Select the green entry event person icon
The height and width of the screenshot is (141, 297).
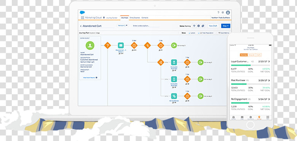tap(90, 45)
